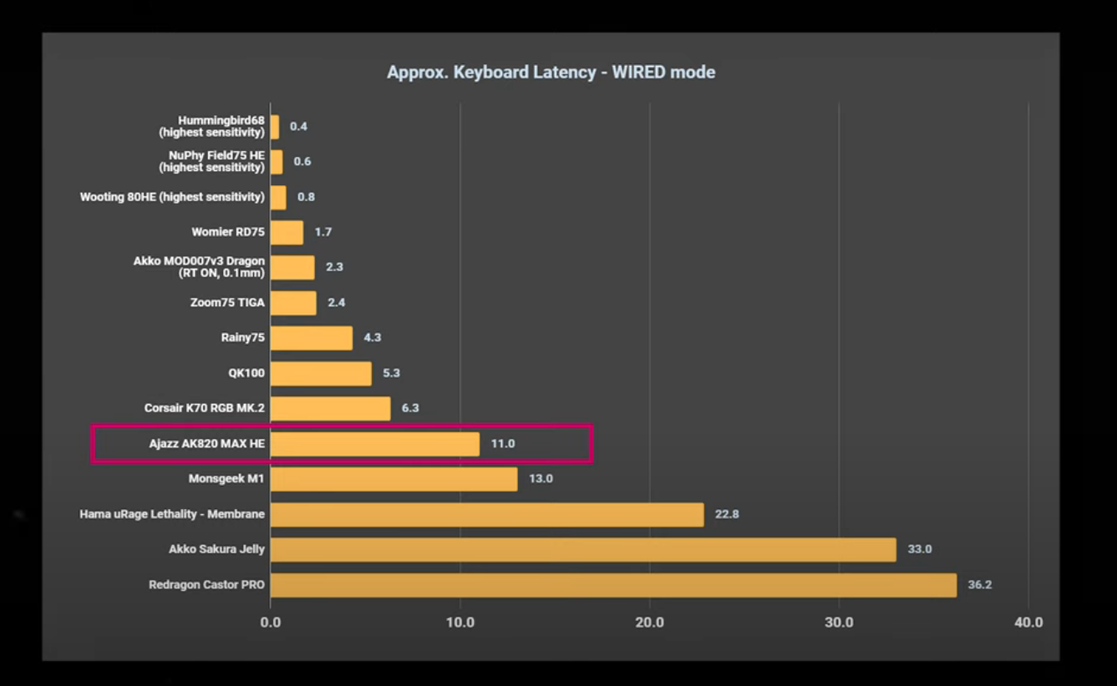Click the Hama uRage Lethality - Membrane label
Screen dimensions: 1117x686
[x=172, y=514]
